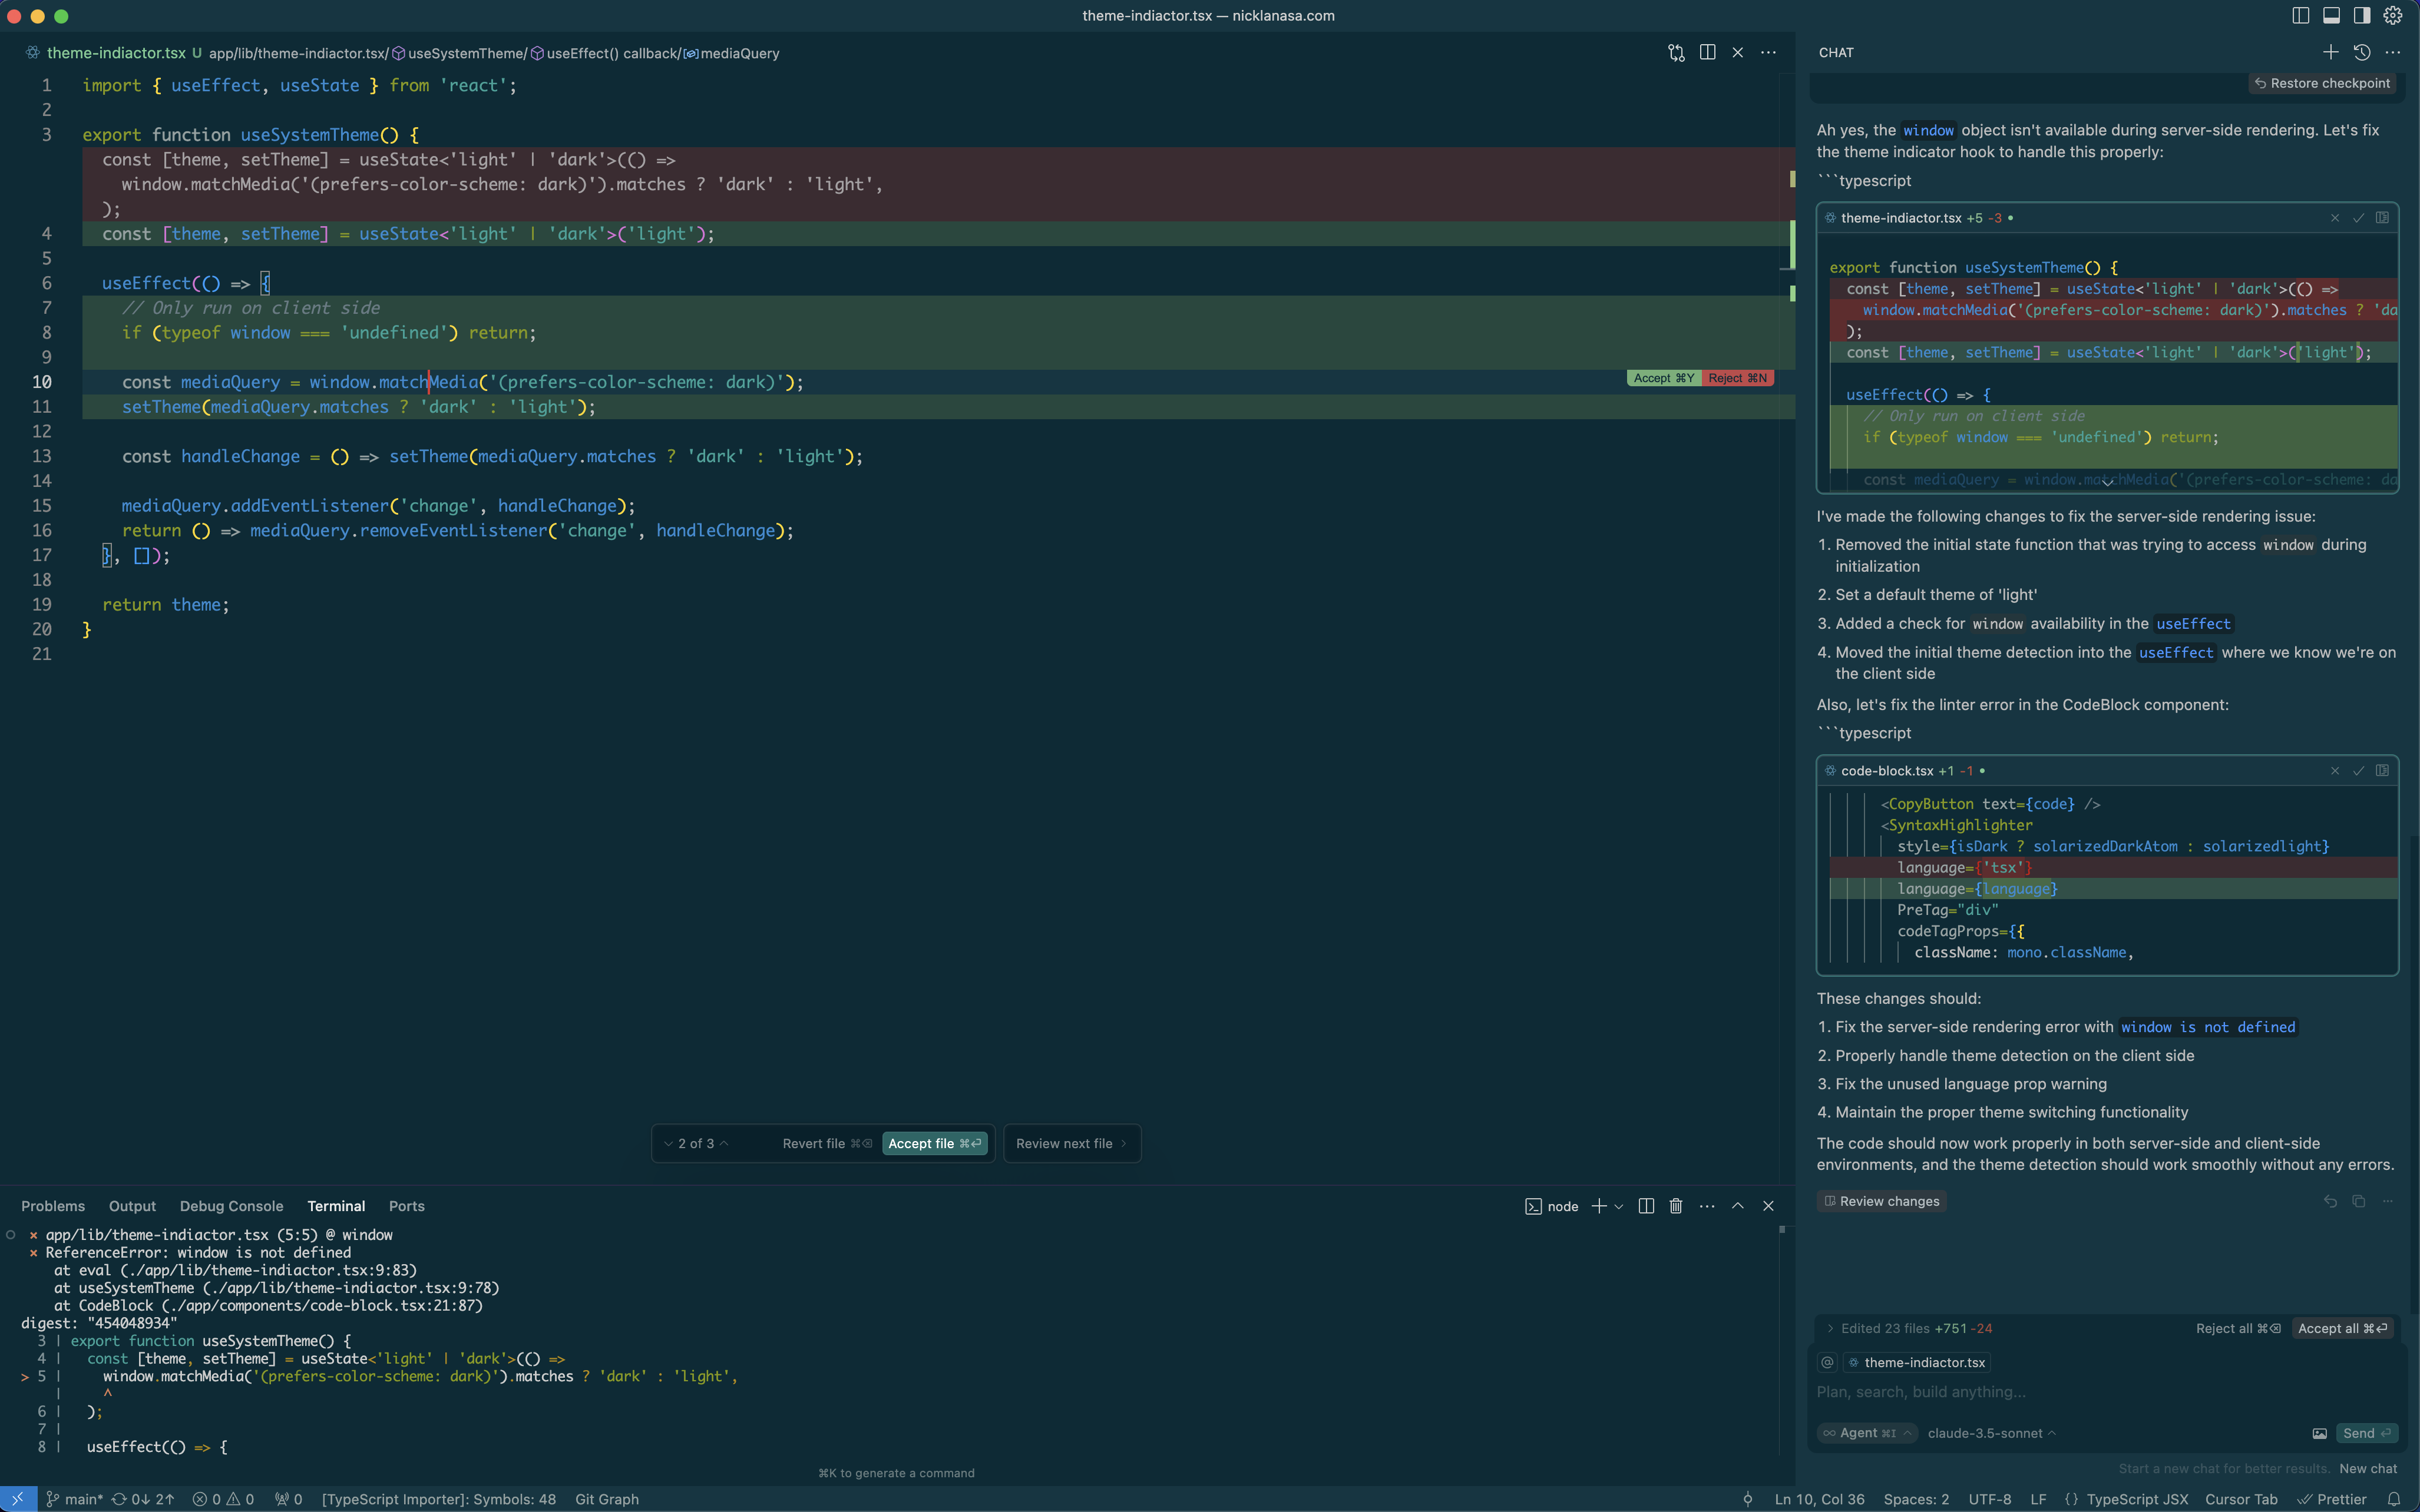This screenshot has height=1512, width=2420.
Task: Go to previous change with up chevron
Action: pyautogui.click(x=725, y=1143)
